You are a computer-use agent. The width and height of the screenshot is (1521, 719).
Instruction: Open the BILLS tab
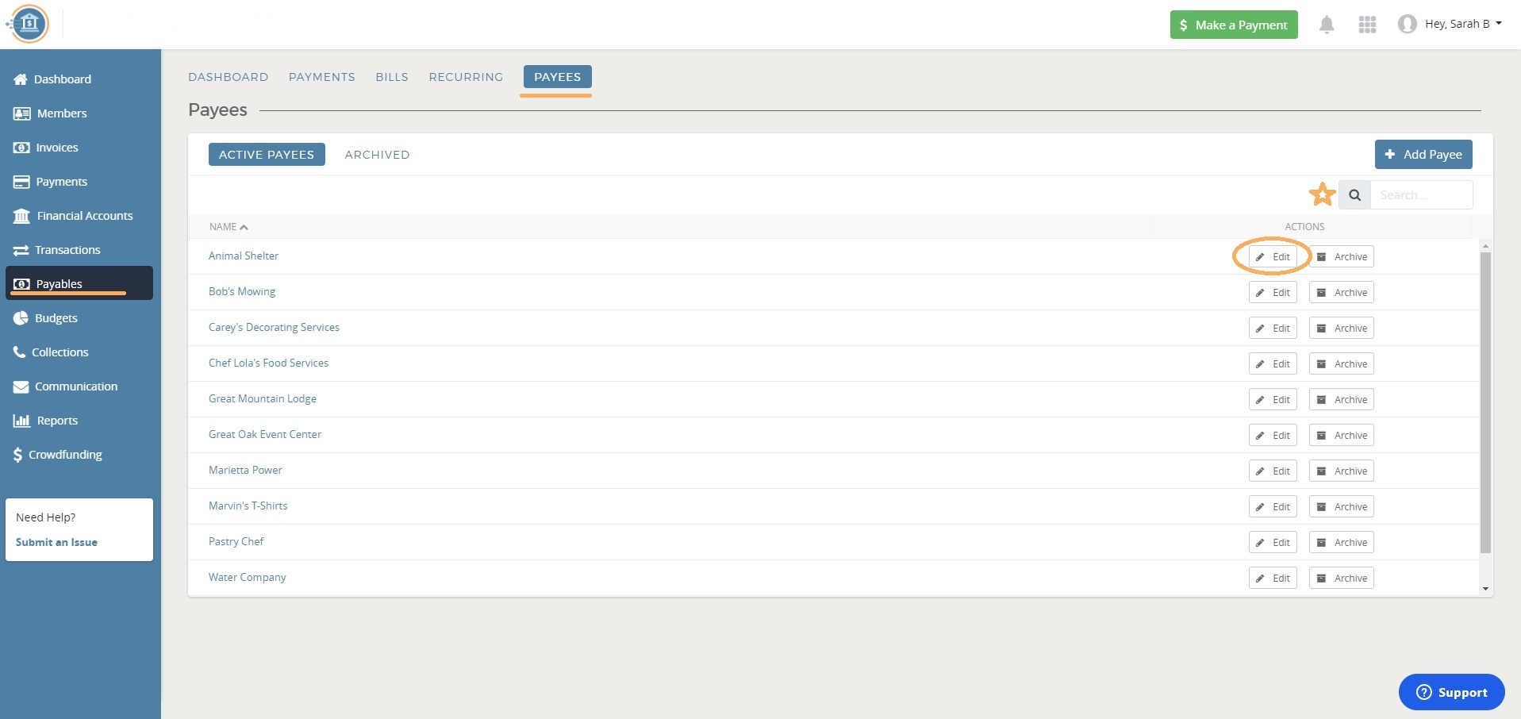coord(392,77)
